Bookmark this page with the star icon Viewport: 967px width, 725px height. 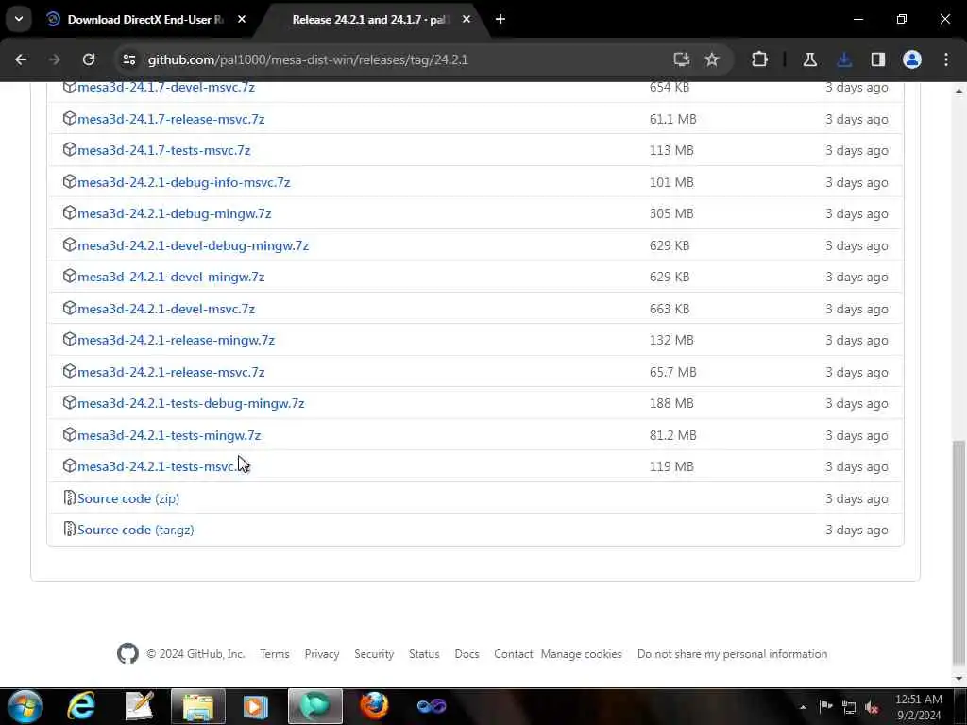click(712, 59)
